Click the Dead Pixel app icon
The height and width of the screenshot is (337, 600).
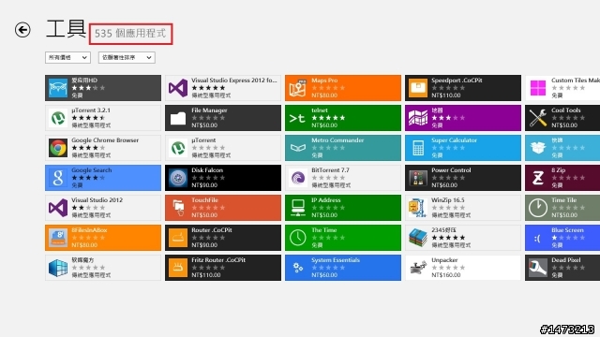538,268
